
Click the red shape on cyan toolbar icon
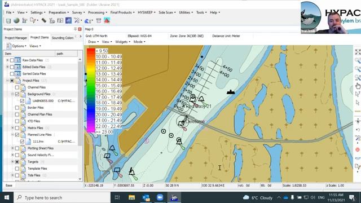(x=107, y=20)
